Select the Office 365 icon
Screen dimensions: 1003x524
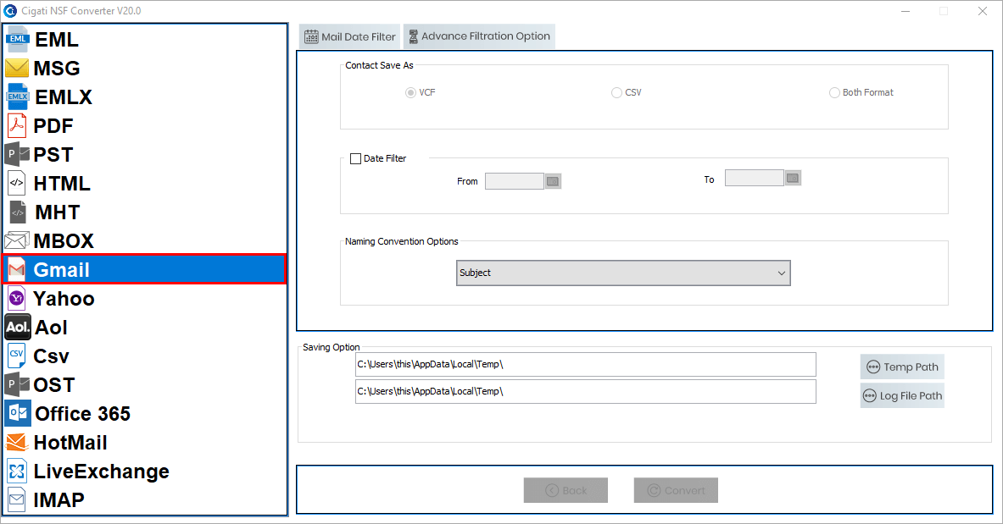pos(17,413)
